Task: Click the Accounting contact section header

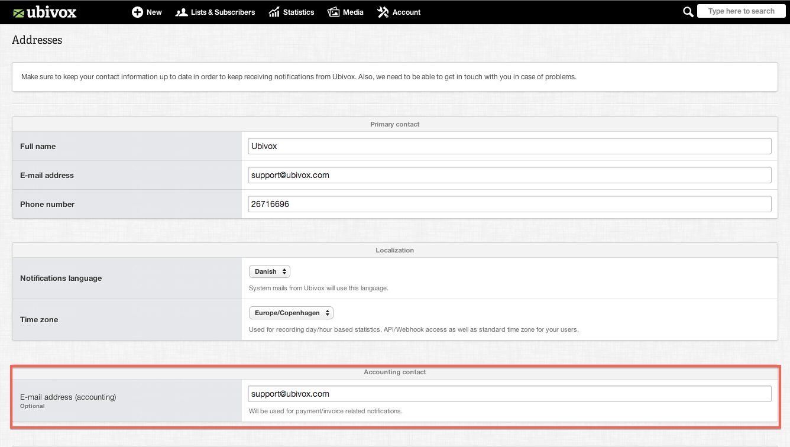Action: (395, 372)
